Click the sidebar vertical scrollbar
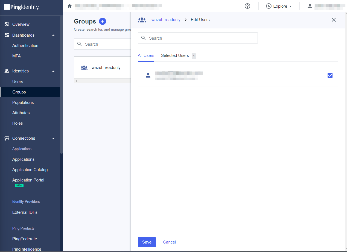 click(62, 85)
